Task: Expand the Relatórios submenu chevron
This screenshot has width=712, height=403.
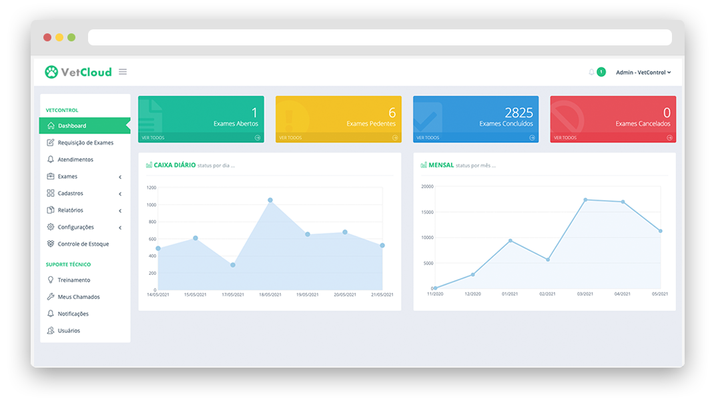Action: point(120,210)
